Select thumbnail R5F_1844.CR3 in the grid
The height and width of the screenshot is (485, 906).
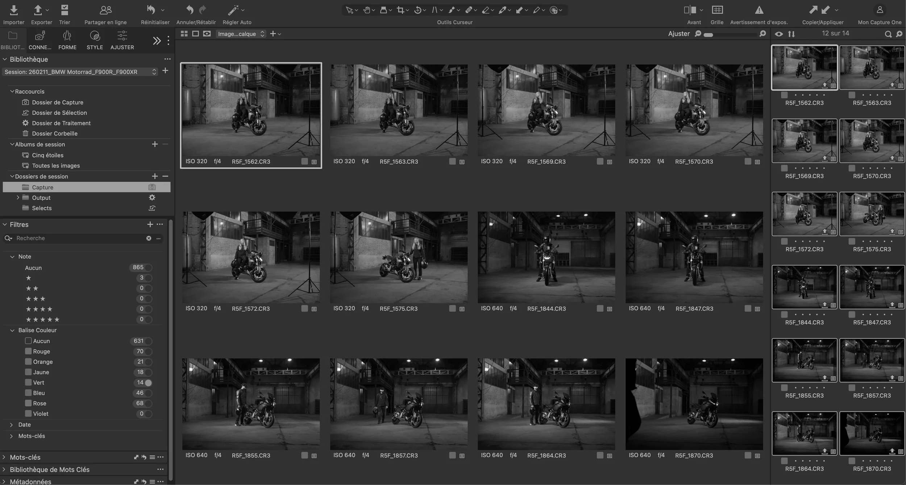(546, 257)
